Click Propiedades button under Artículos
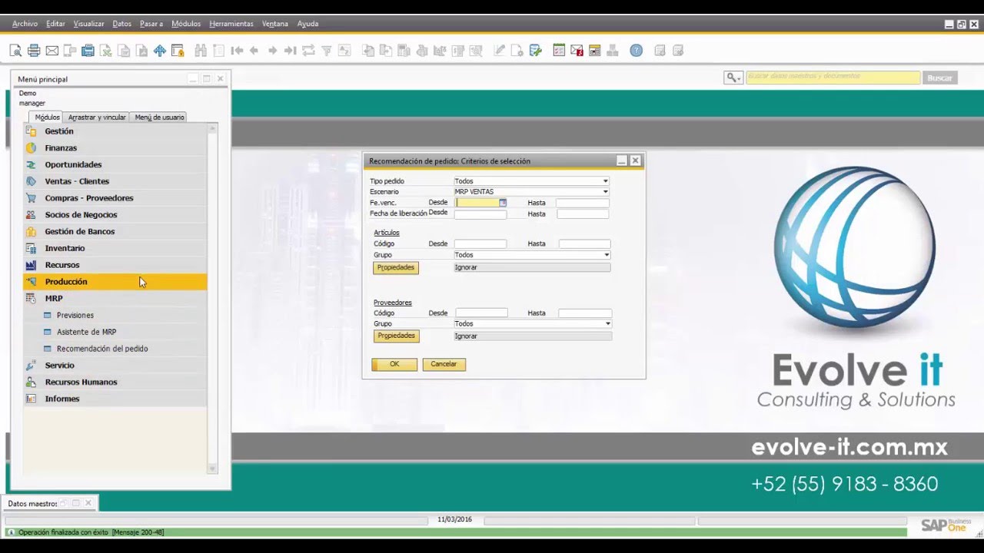Viewport: 984px width, 553px height. (396, 267)
